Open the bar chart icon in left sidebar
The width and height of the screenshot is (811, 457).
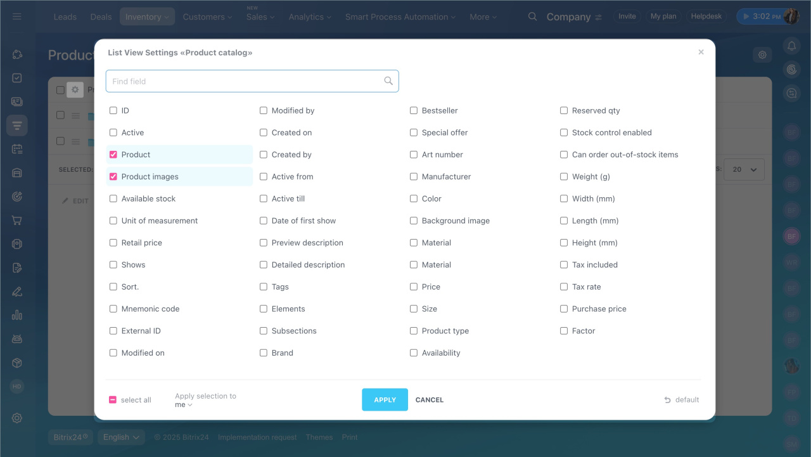coord(17,315)
